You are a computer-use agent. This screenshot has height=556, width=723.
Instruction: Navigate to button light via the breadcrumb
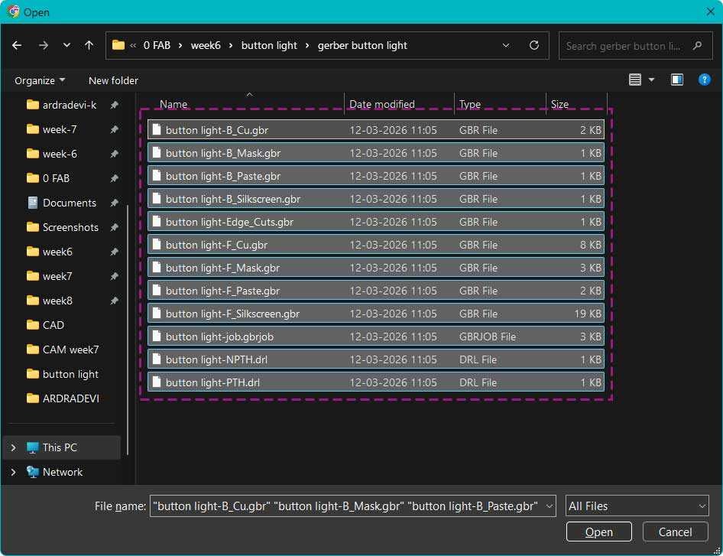pos(269,45)
